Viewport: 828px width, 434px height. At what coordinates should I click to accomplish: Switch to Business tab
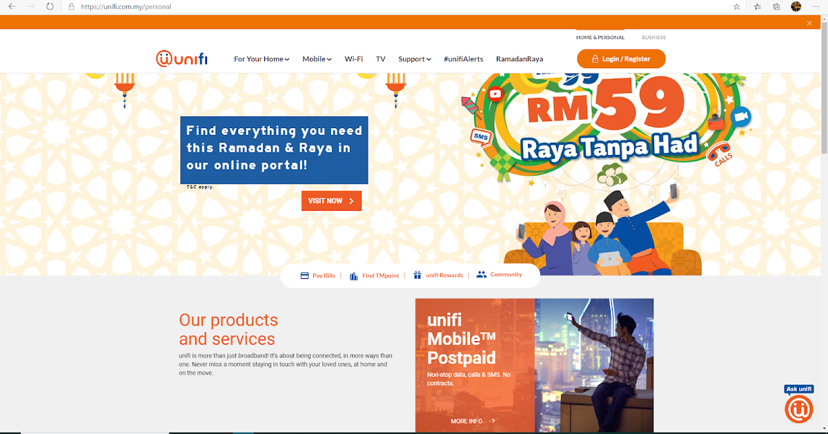pos(653,37)
